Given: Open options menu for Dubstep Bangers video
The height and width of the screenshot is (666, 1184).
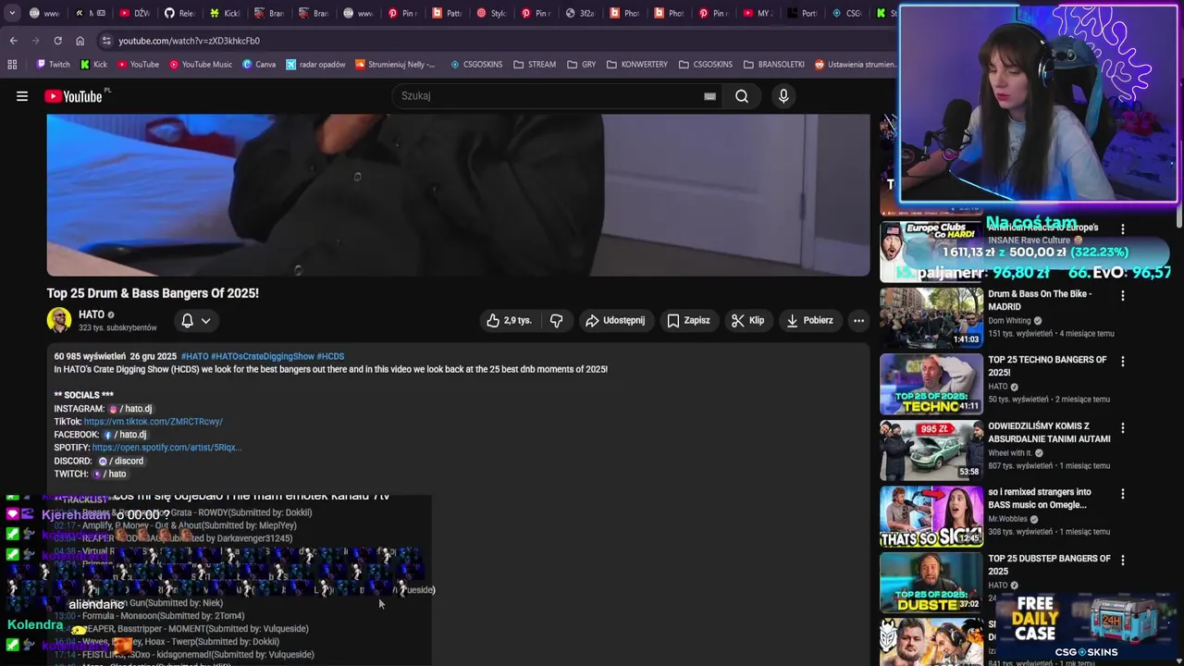Looking at the screenshot, I should click(1123, 561).
